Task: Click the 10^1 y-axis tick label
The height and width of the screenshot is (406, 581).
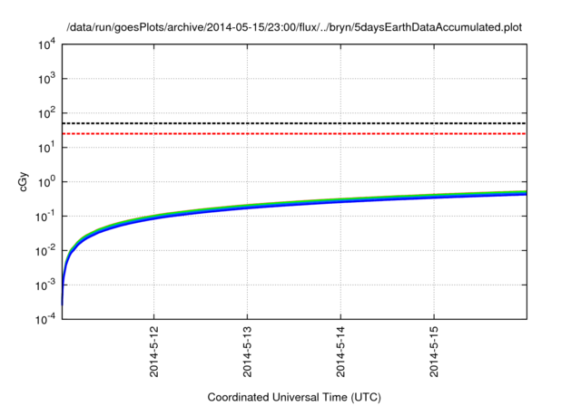Action: pos(46,148)
